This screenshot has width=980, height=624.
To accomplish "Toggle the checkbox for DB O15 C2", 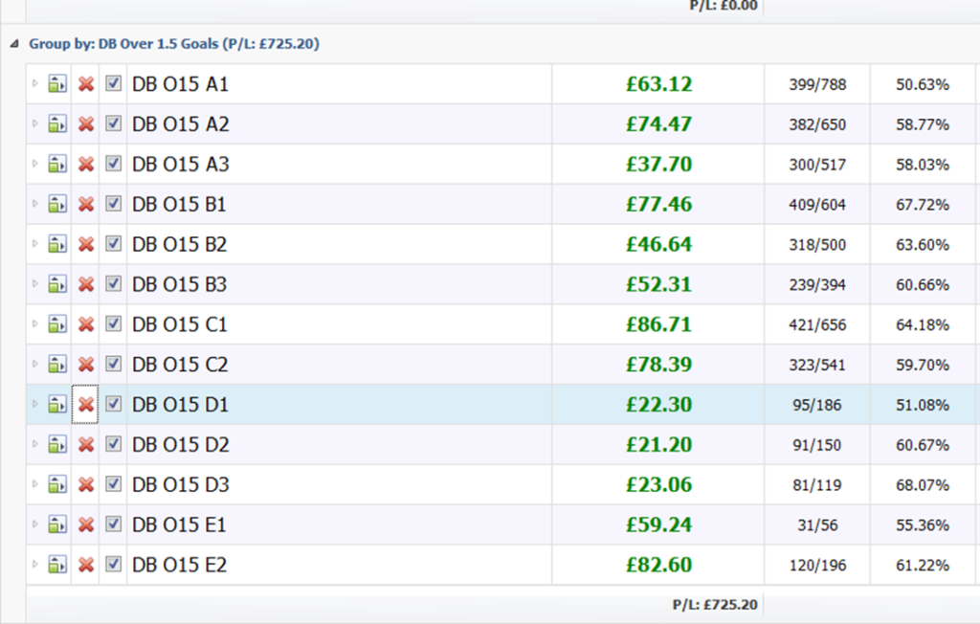I will click(x=114, y=365).
